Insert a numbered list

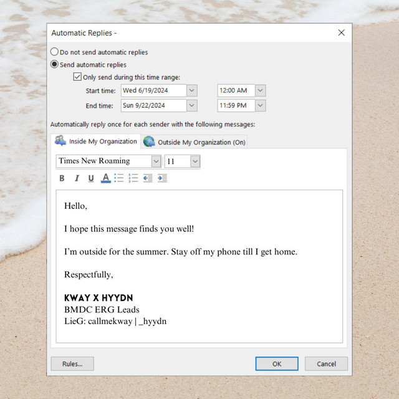pos(133,178)
